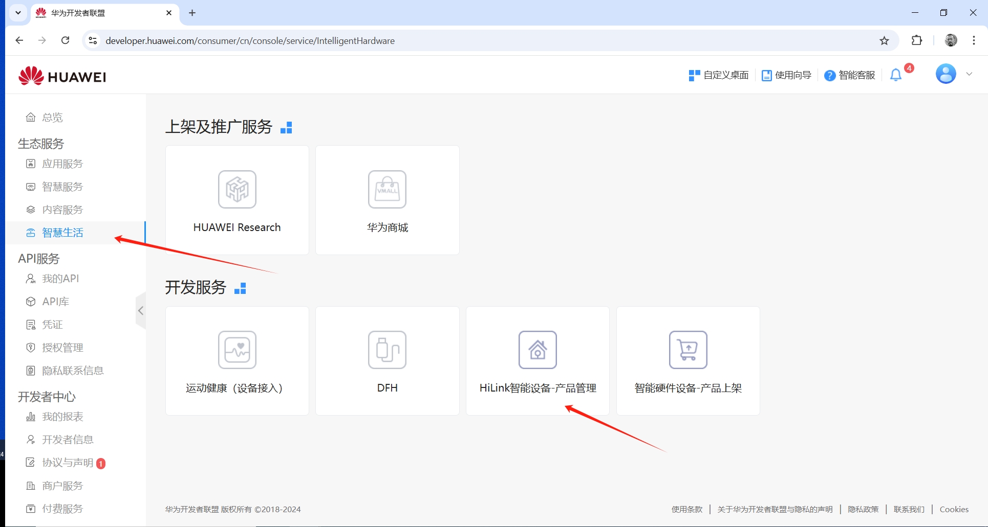Click the HUAWEI logo
988x527 pixels.
coord(62,76)
